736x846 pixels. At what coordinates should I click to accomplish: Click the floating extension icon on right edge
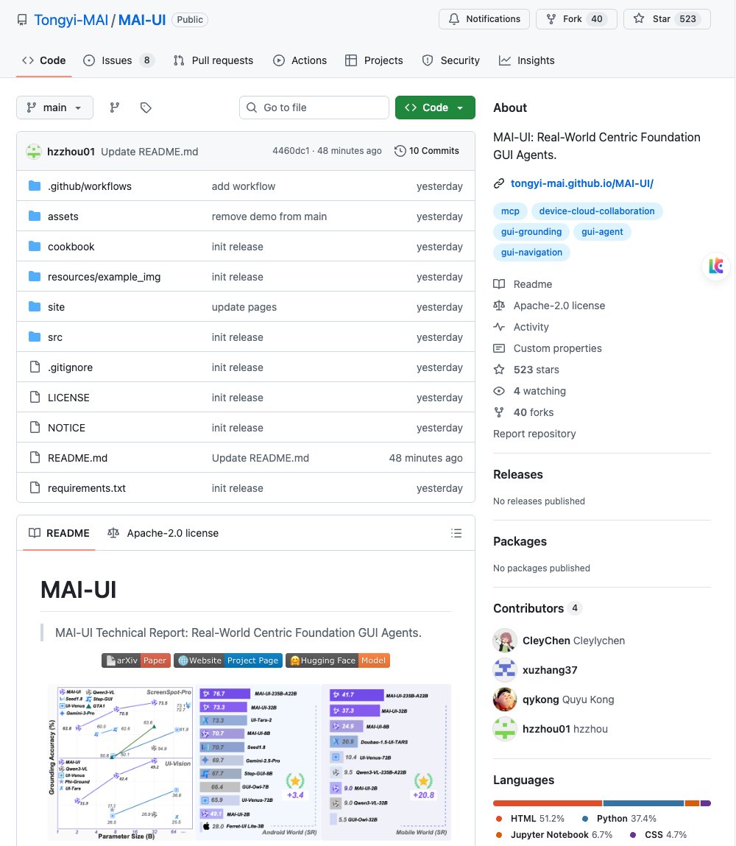(716, 266)
